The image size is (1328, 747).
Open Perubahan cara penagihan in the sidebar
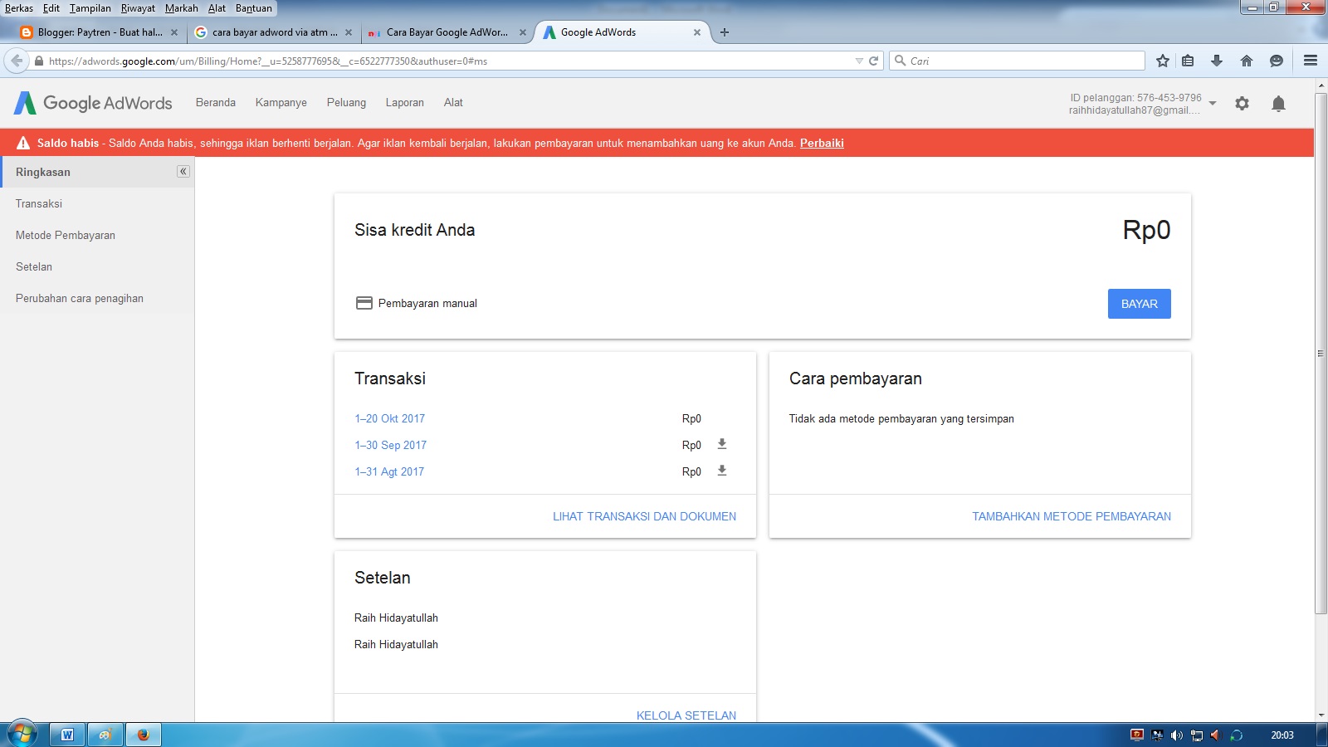click(x=97, y=298)
